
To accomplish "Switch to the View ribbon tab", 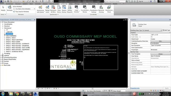I will click(71, 4).
